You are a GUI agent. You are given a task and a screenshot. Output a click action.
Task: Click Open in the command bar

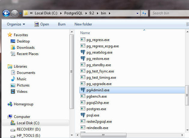(42, 24)
